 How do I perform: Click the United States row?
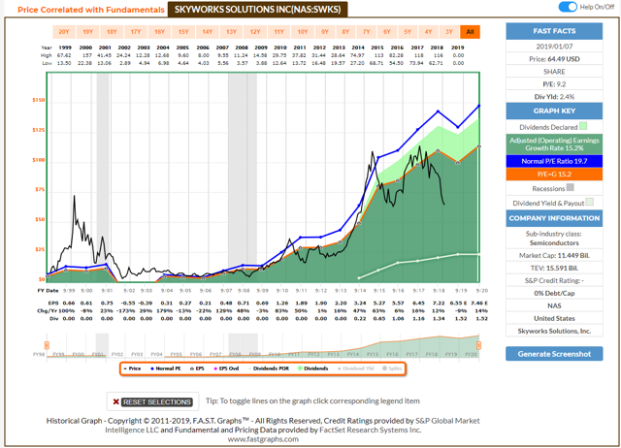click(x=554, y=318)
